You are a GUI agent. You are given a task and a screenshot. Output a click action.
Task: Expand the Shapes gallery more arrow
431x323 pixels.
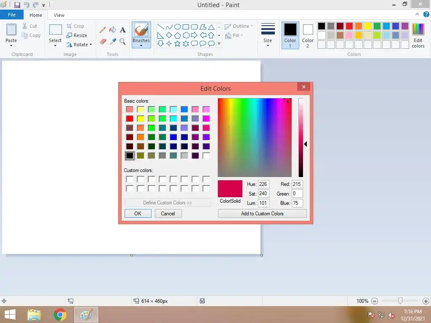click(x=219, y=44)
